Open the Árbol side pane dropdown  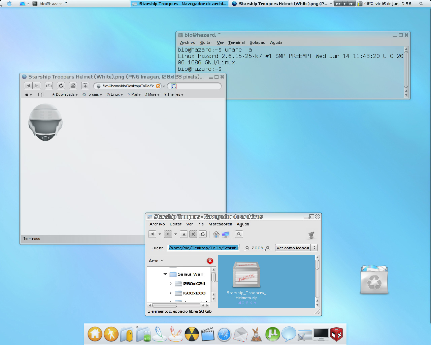pyautogui.click(x=156, y=260)
